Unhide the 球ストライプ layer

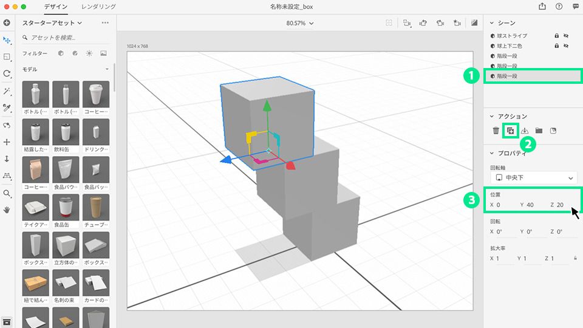tap(566, 36)
